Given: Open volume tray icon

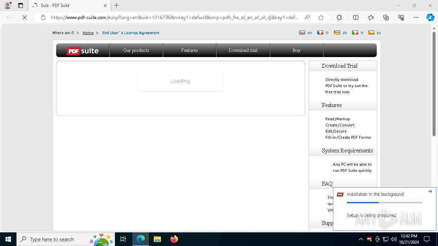Looking at the screenshot, I should (x=394, y=239).
